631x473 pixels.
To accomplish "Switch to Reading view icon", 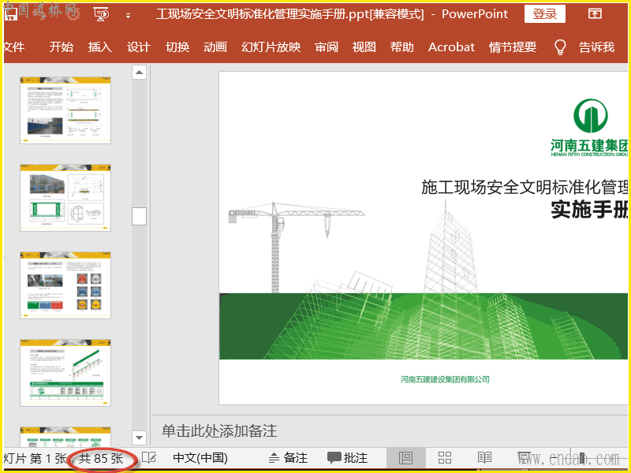I will click(484, 458).
